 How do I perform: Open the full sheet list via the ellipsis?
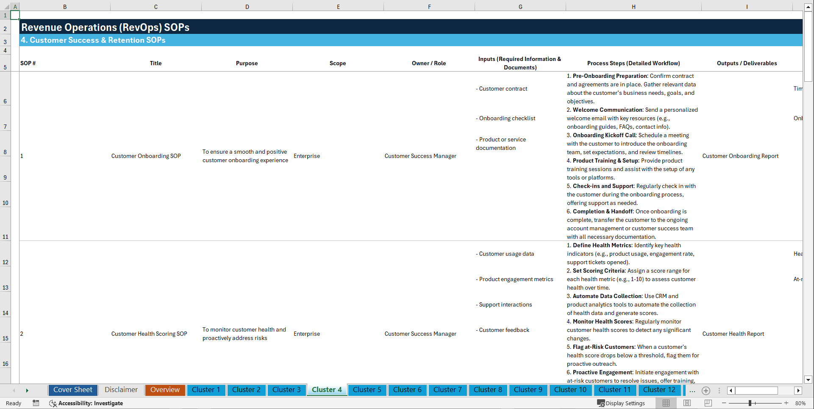pos(692,390)
